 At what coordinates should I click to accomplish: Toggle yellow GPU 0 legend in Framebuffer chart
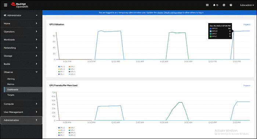point(62,130)
